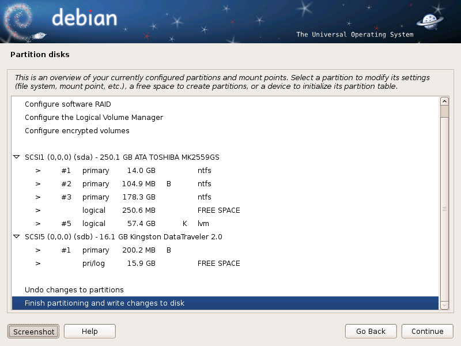Select Finish partitioning and write changes to disk
461x346 pixels.
pos(225,303)
